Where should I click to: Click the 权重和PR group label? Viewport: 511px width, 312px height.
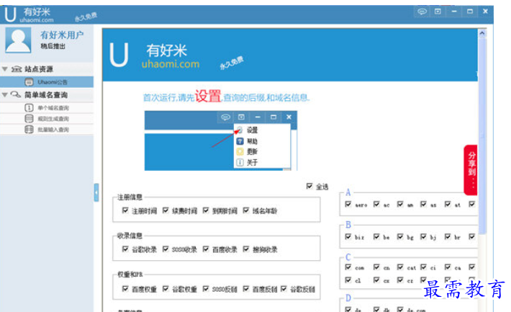[x=130, y=275]
